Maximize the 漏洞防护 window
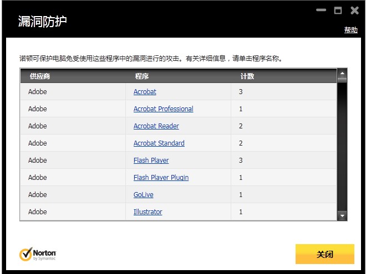Screen dimensions: 366x274 [x=338, y=11]
